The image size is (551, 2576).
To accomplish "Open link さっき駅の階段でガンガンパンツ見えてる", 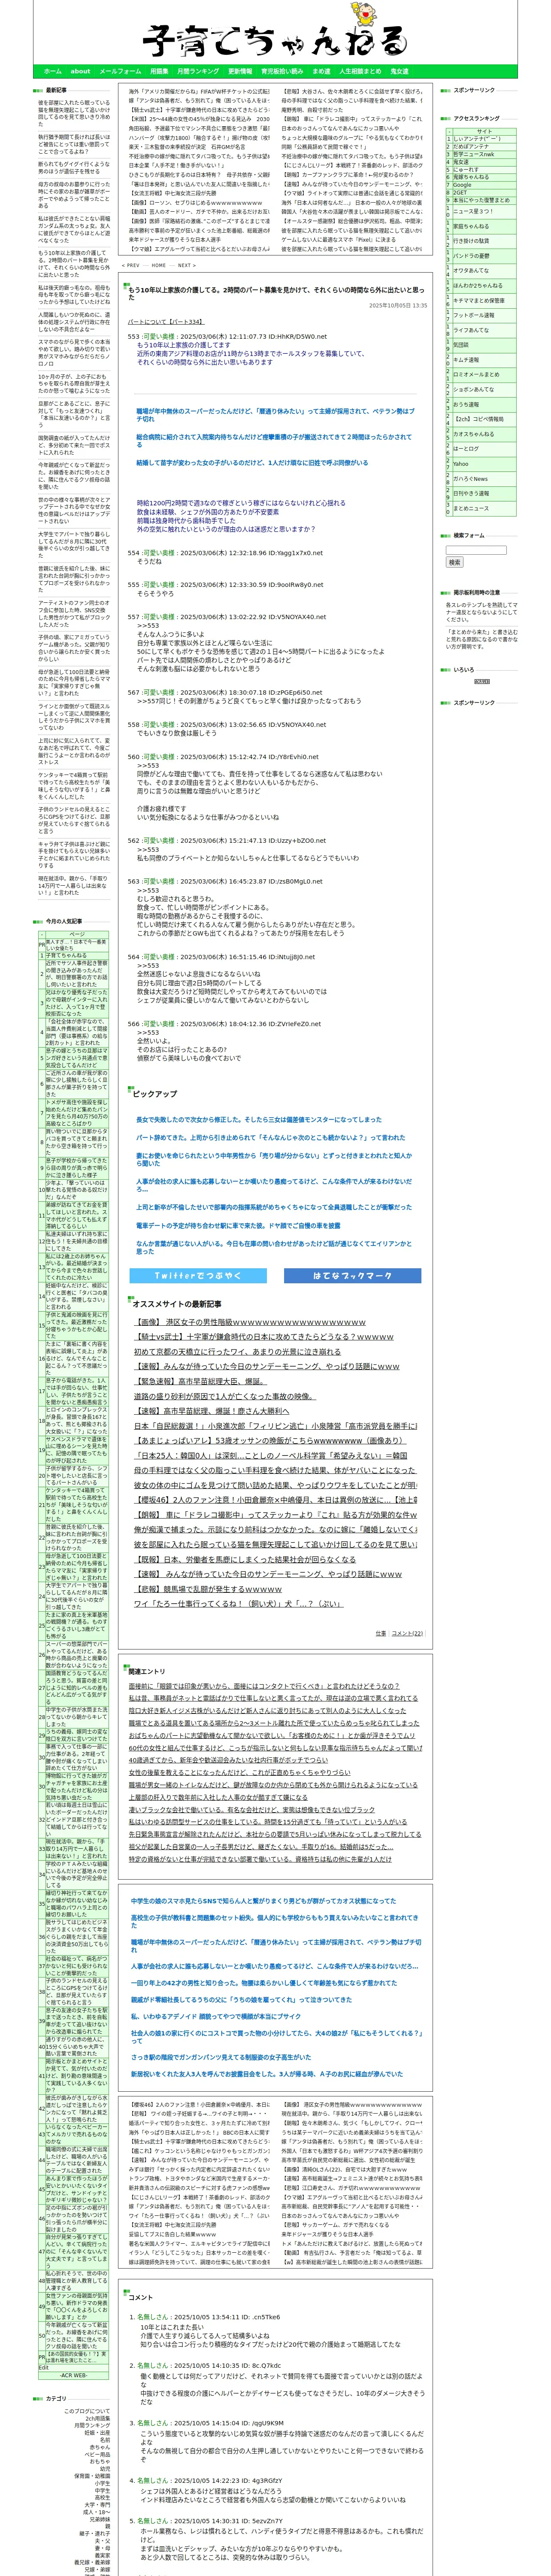I will click(x=221, y=2058).
